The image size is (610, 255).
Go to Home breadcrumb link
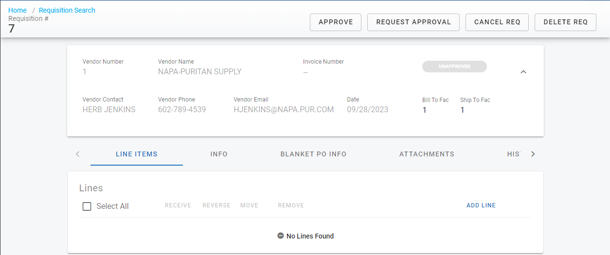pyautogui.click(x=18, y=10)
